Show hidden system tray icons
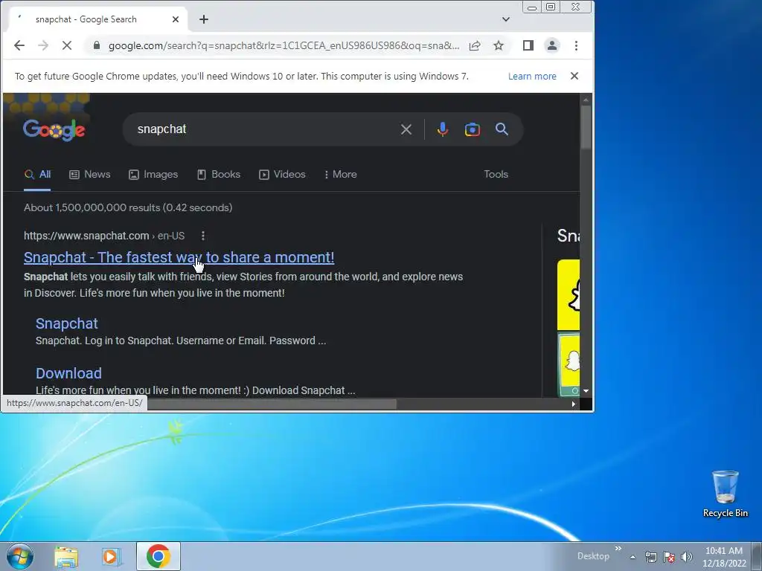Viewport: 762px width, 571px height. click(x=633, y=557)
